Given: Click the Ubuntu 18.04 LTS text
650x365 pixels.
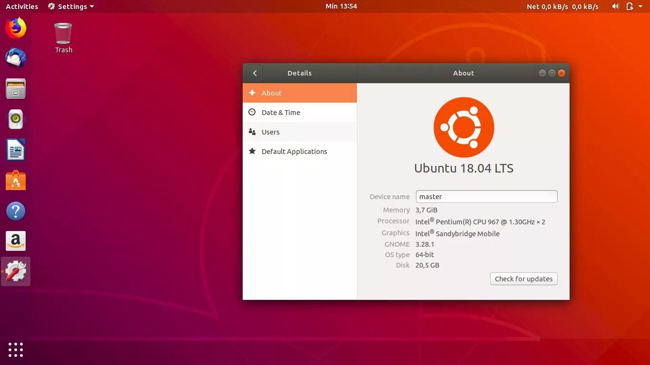Looking at the screenshot, I should pyautogui.click(x=464, y=168).
